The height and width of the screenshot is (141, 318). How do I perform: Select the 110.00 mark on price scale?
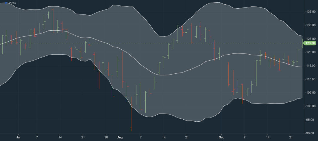click(x=311, y=79)
